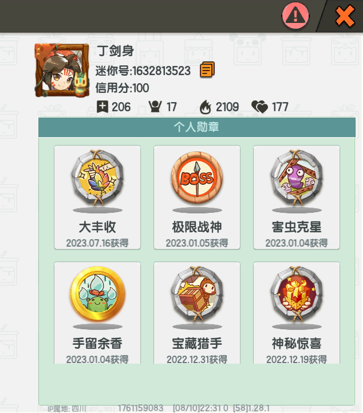Close the profile panel with orange X
Screen dimensions: 363x413
click(x=345, y=16)
